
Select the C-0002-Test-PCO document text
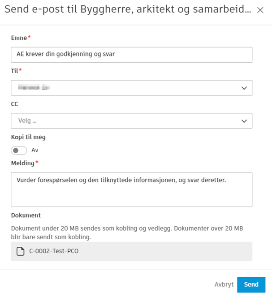54,251
